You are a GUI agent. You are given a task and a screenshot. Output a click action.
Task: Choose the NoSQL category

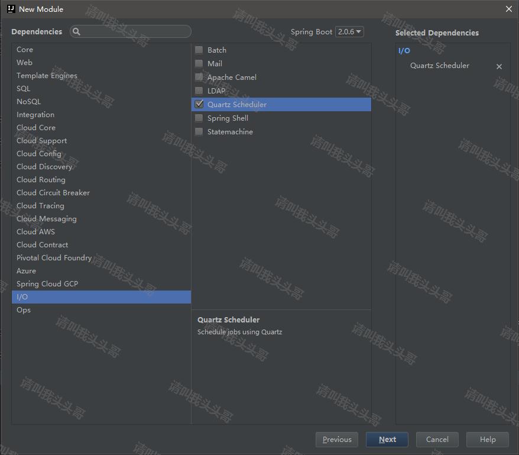(x=101, y=101)
